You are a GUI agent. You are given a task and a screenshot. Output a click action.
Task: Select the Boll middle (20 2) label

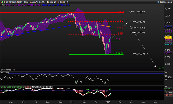(x=33, y=5)
